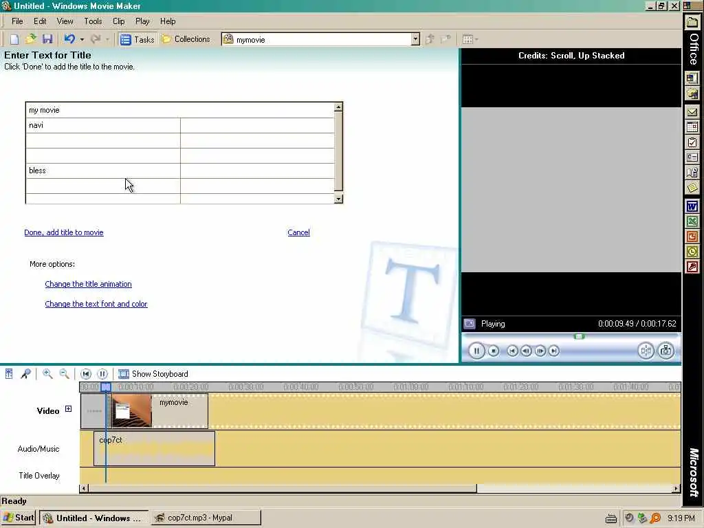Click the 'my movie' title text field
This screenshot has height=528, width=704.
coord(180,110)
